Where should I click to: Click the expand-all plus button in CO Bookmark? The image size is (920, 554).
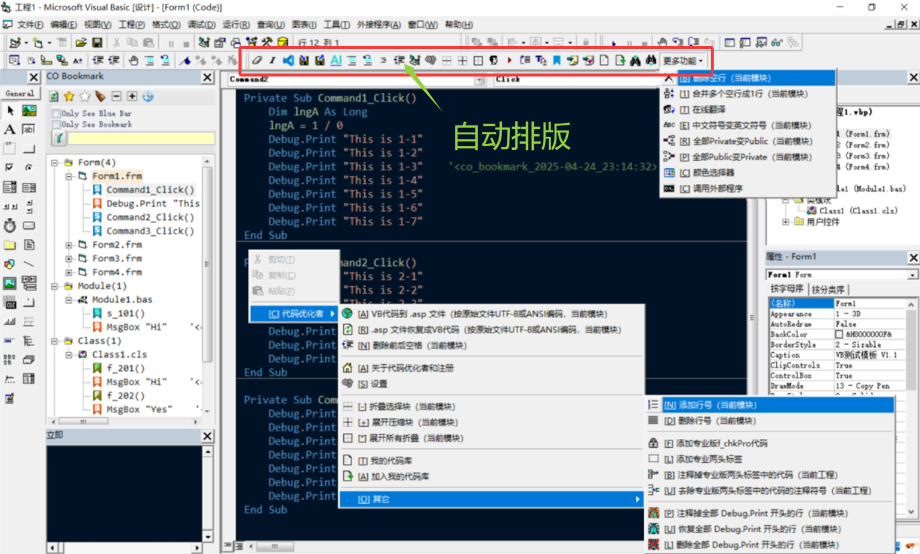click(132, 96)
